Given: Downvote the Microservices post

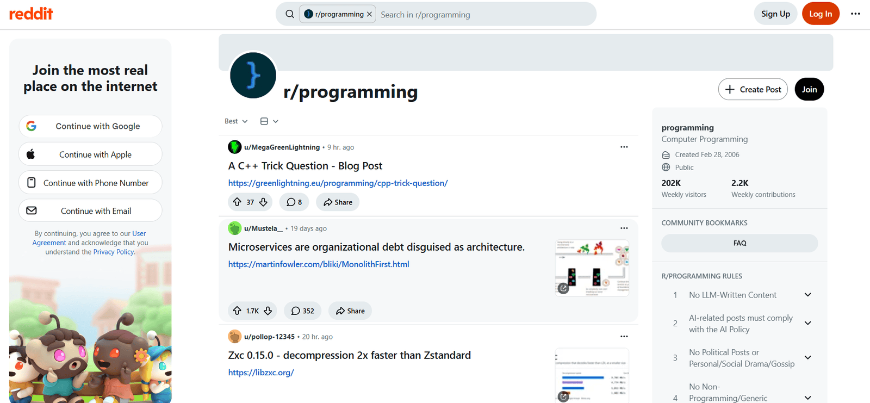Looking at the screenshot, I should (x=268, y=311).
